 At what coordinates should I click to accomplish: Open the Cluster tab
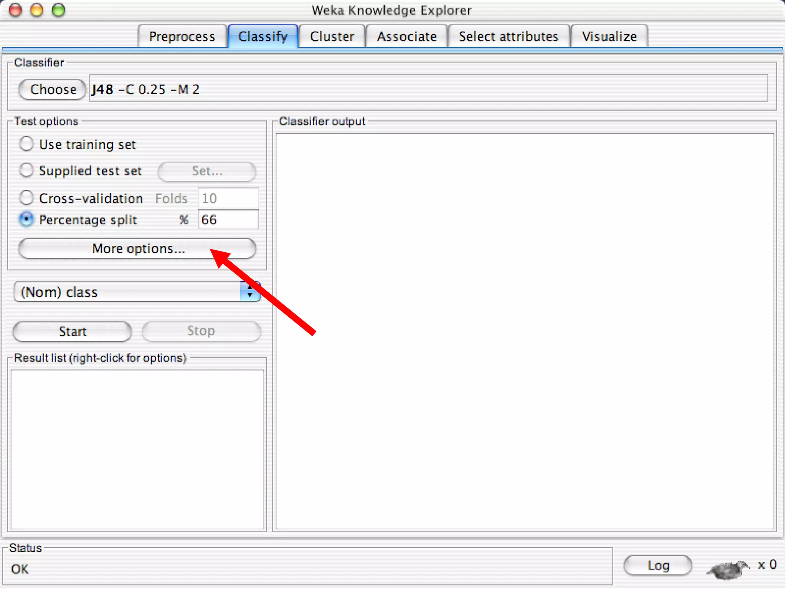tap(332, 36)
